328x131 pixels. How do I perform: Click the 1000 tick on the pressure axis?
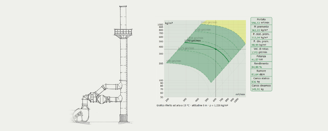click(x=160, y=25)
